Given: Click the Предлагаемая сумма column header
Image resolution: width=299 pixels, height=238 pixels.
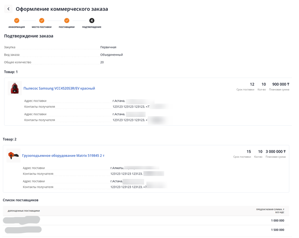Looking at the screenshot, I should tap(270, 211).
